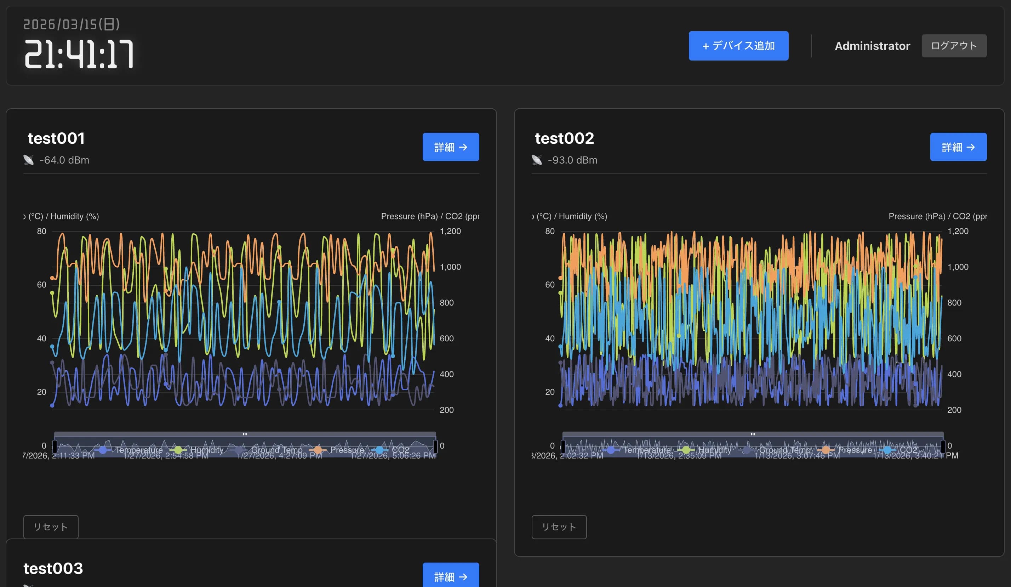Click left zoom handle of test001 slider

[x=55, y=446]
